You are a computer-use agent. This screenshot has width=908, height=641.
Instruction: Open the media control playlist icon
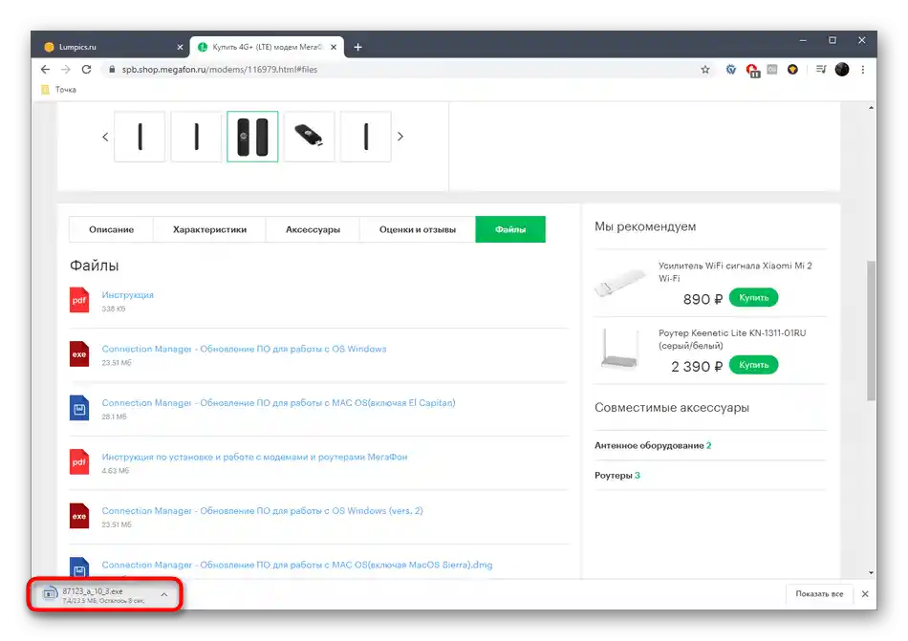(821, 70)
